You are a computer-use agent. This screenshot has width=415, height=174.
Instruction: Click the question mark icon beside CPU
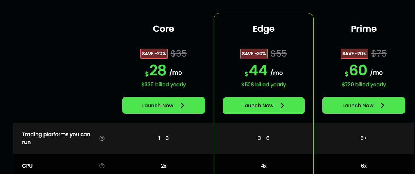pos(101,166)
